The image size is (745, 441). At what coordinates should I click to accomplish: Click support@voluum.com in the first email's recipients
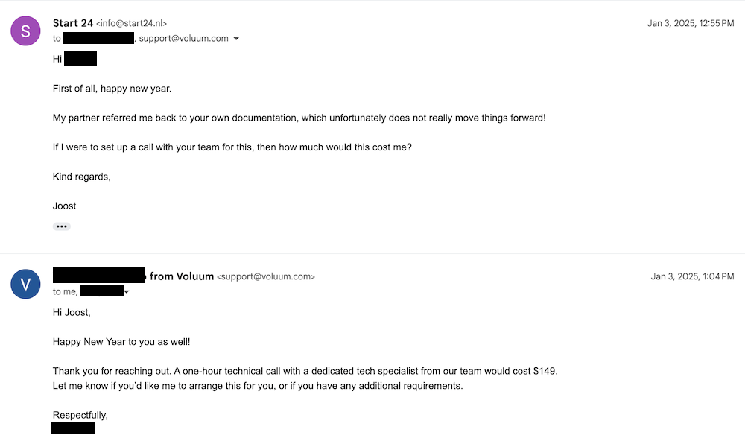pyautogui.click(x=183, y=39)
